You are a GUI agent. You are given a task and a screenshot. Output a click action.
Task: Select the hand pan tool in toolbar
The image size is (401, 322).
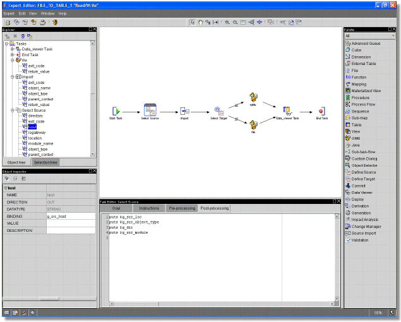(201, 22)
